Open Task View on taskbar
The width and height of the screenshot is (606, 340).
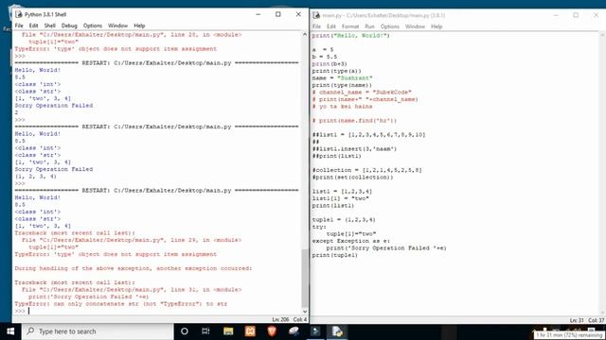pyautogui.click(x=205, y=331)
